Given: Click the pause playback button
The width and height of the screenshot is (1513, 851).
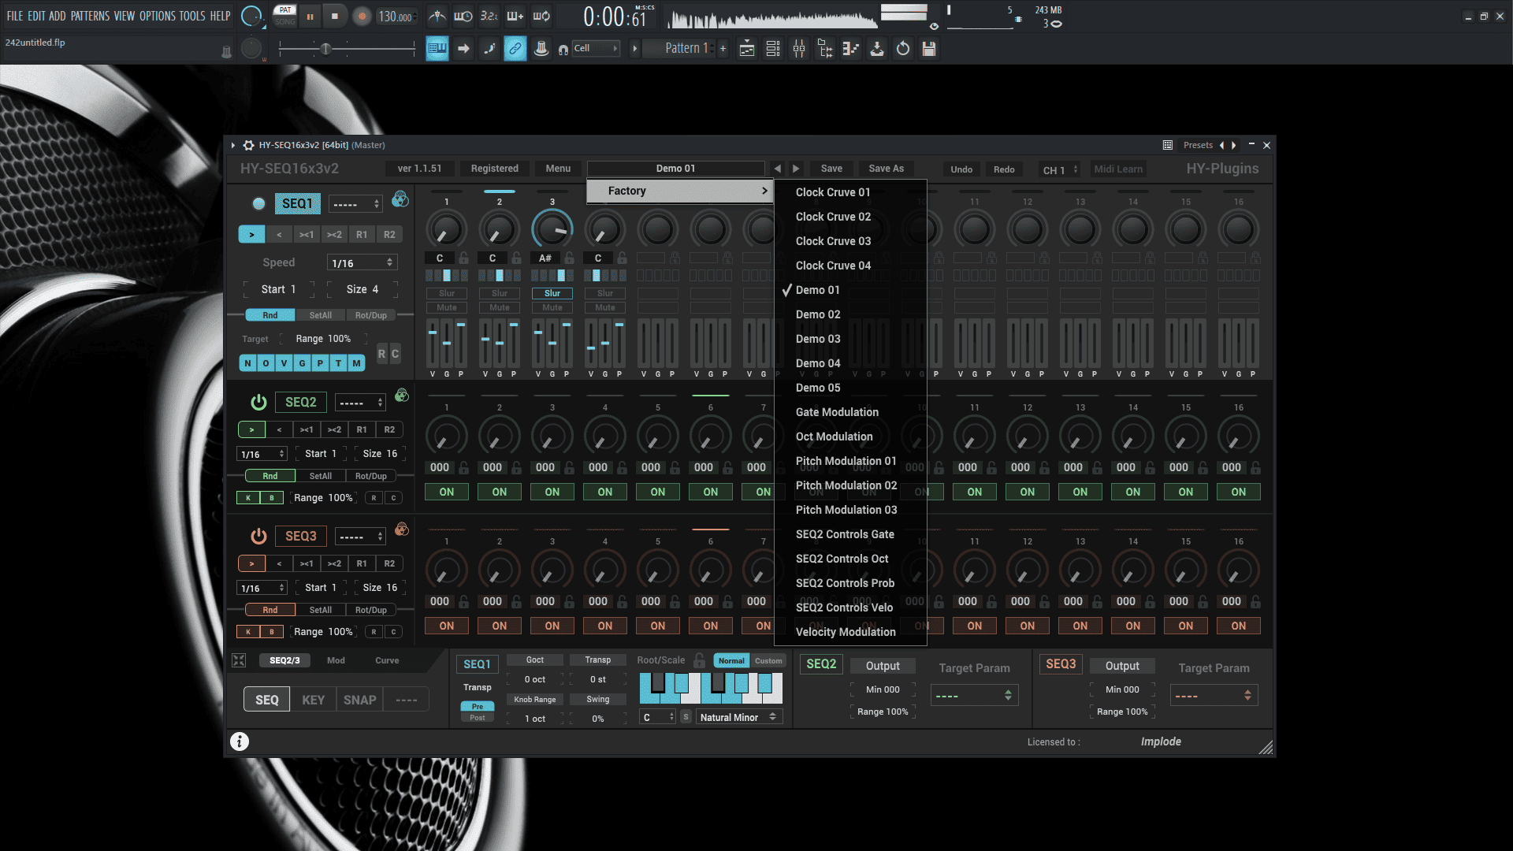Looking at the screenshot, I should (310, 16).
